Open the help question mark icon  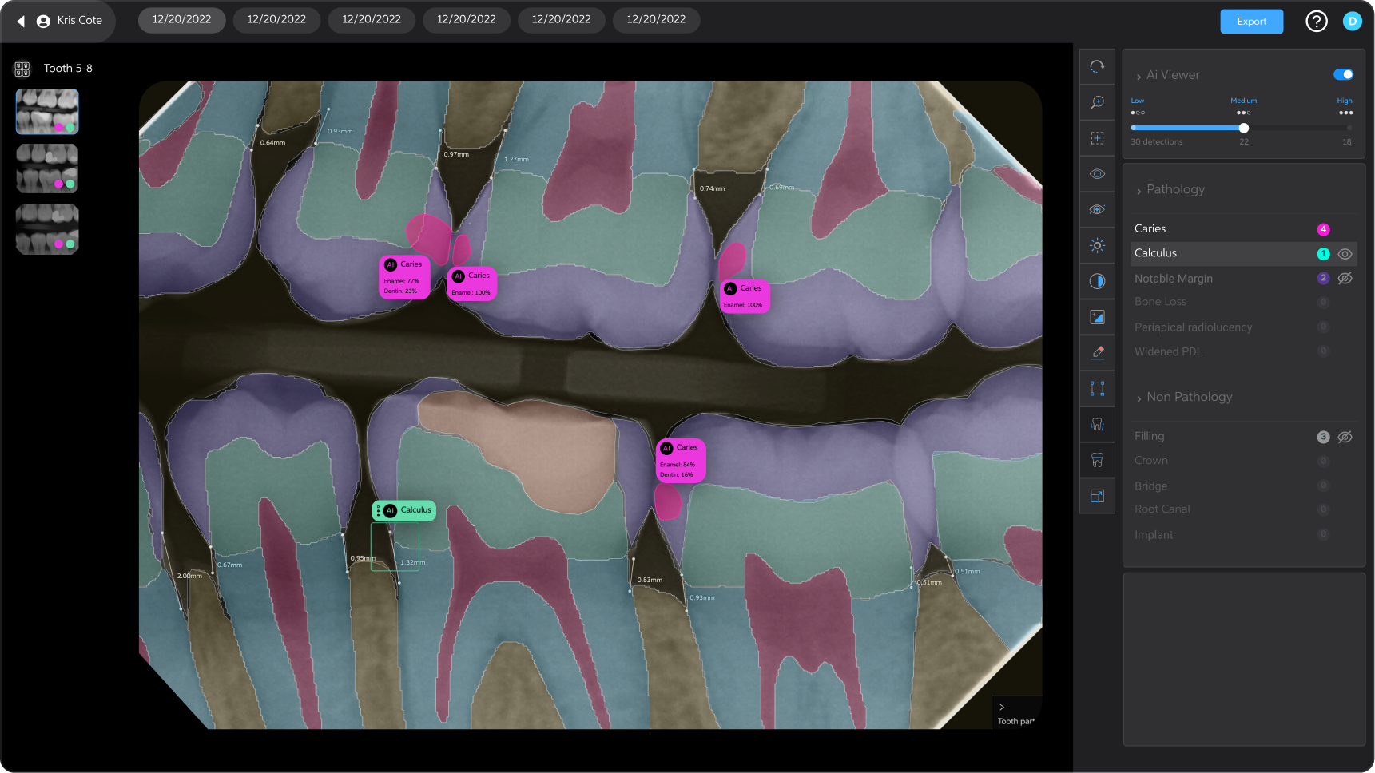(1316, 21)
